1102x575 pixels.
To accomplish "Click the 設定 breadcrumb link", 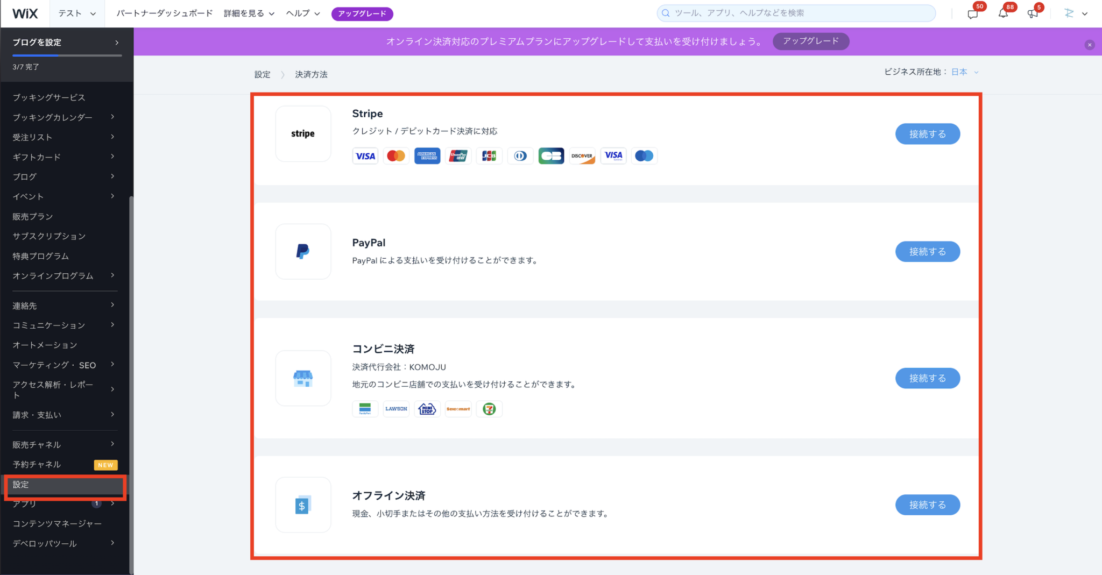I will point(262,74).
